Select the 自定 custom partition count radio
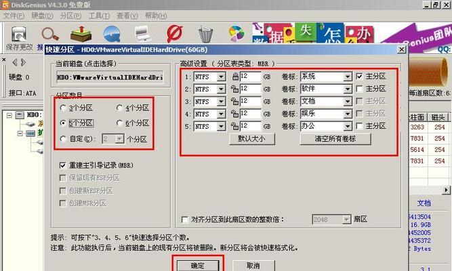This screenshot has height=271, width=452. click(63, 139)
